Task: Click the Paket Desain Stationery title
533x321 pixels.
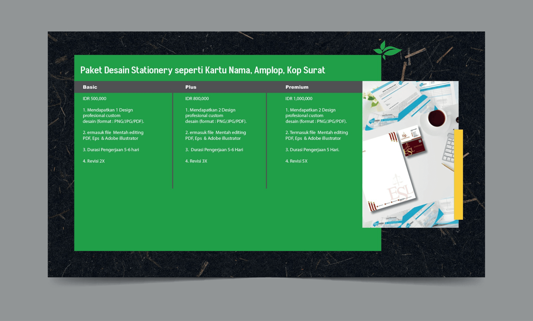Action: coord(203,70)
